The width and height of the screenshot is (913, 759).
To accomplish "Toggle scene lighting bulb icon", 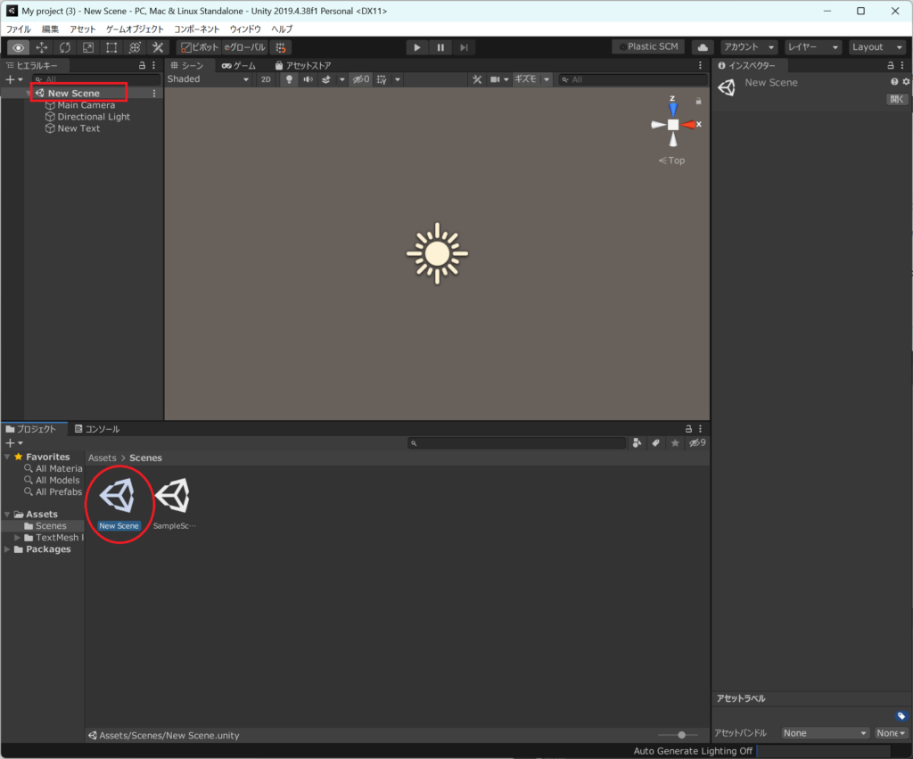I will pos(289,79).
